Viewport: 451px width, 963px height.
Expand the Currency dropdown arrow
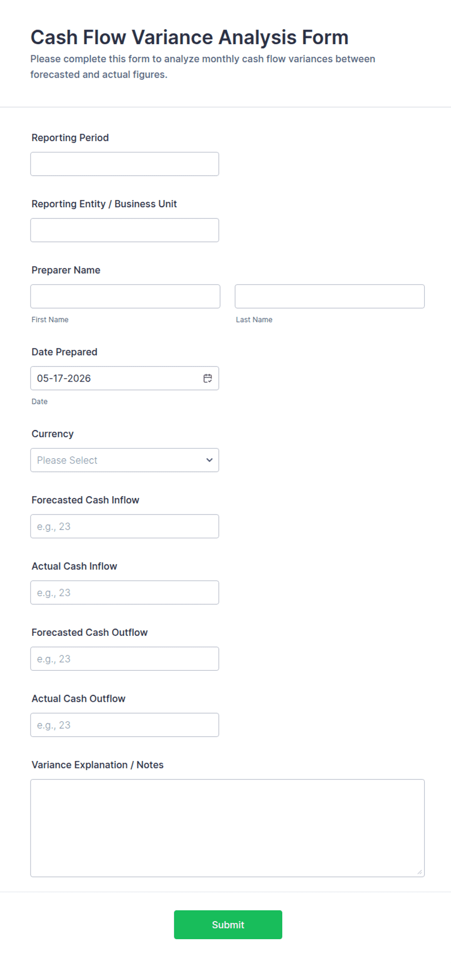point(209,460)
